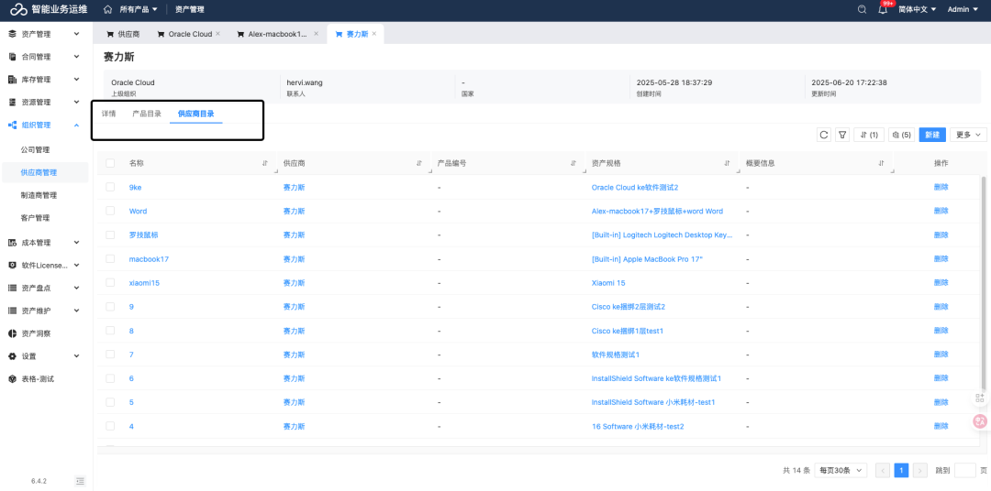Open the 每页30条 page size dropdown

tap(841, 470)
